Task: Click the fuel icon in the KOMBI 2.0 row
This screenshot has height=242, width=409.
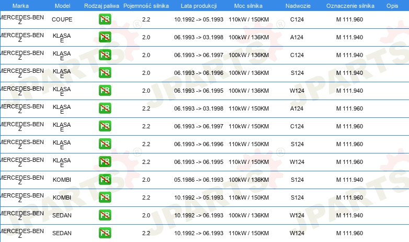Action: 105,179
